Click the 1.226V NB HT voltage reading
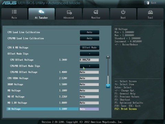 pyautogui.click(x=63, y=97)
